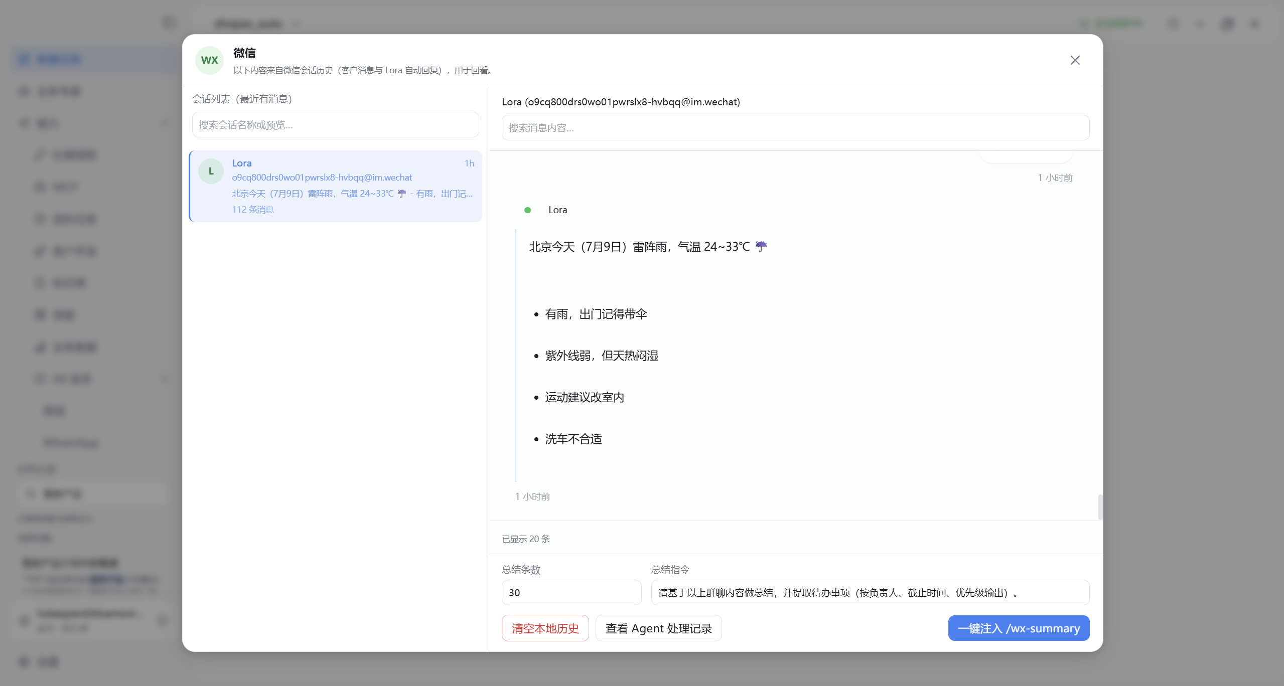The height and width of the screenshot is (686, 1284).
Task: Focus the 搜索会话名称或预览 search field
Action: click(x=335, y=125)
